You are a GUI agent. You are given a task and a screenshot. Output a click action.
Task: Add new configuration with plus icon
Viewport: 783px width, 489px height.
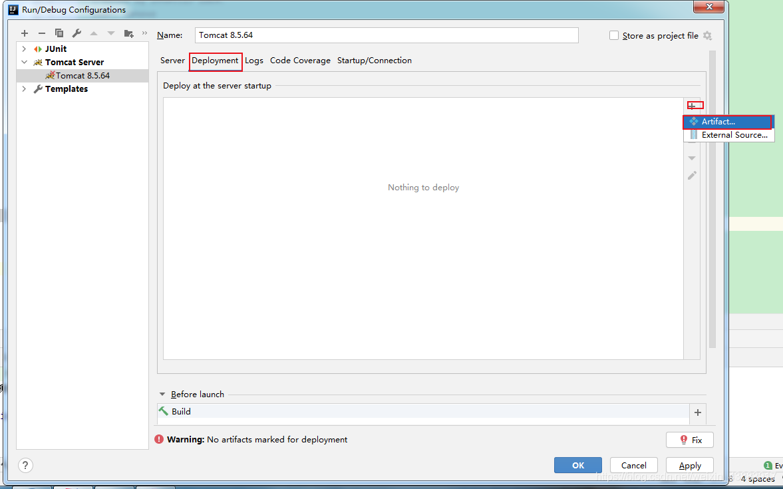click(x=25, y=33)
